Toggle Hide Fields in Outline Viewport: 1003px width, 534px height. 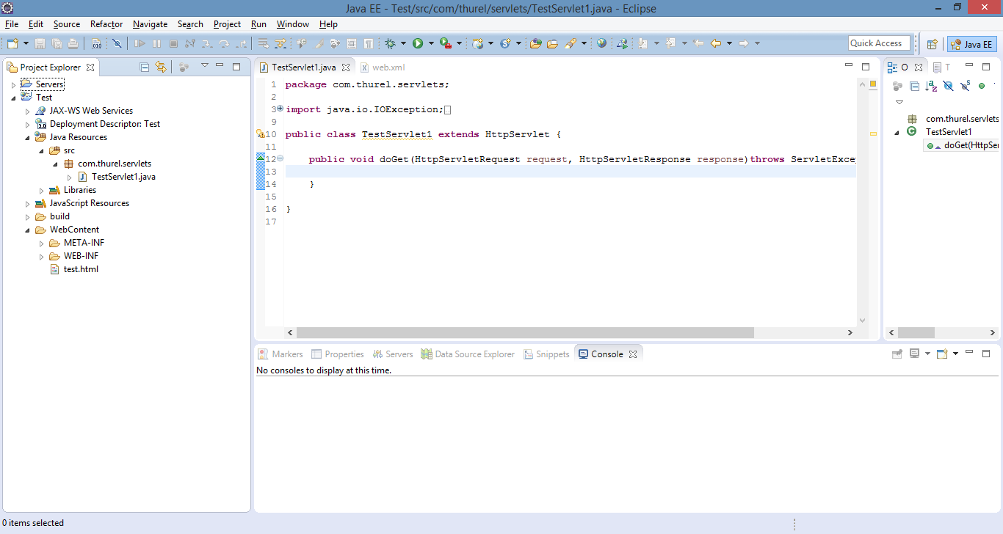point(948,86)
